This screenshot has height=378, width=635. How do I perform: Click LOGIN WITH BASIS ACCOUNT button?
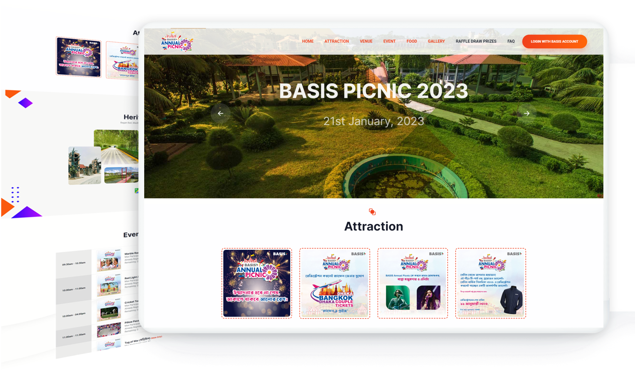554,42
